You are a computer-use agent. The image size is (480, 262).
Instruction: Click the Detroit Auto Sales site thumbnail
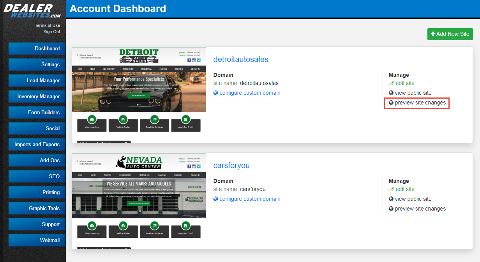[139, 95]
